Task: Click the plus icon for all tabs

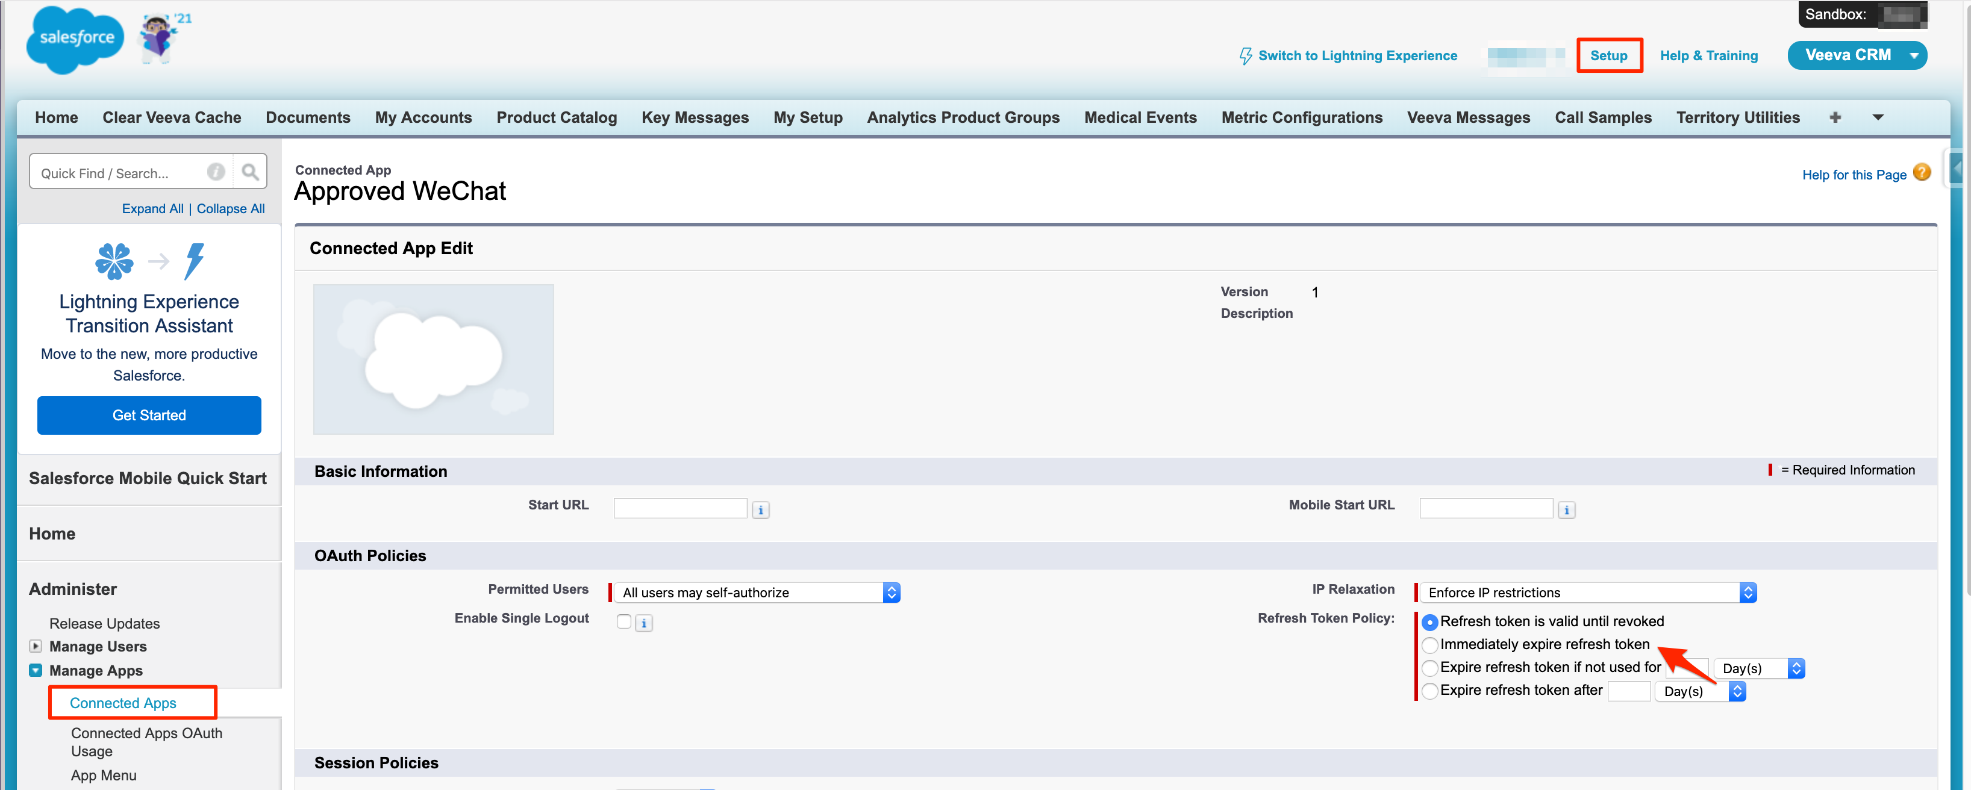Action: tap(1835, 117)
